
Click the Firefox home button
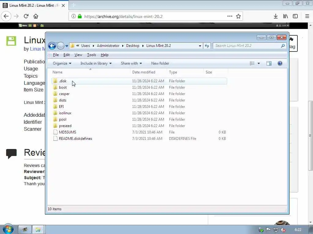tap(36, 16)
